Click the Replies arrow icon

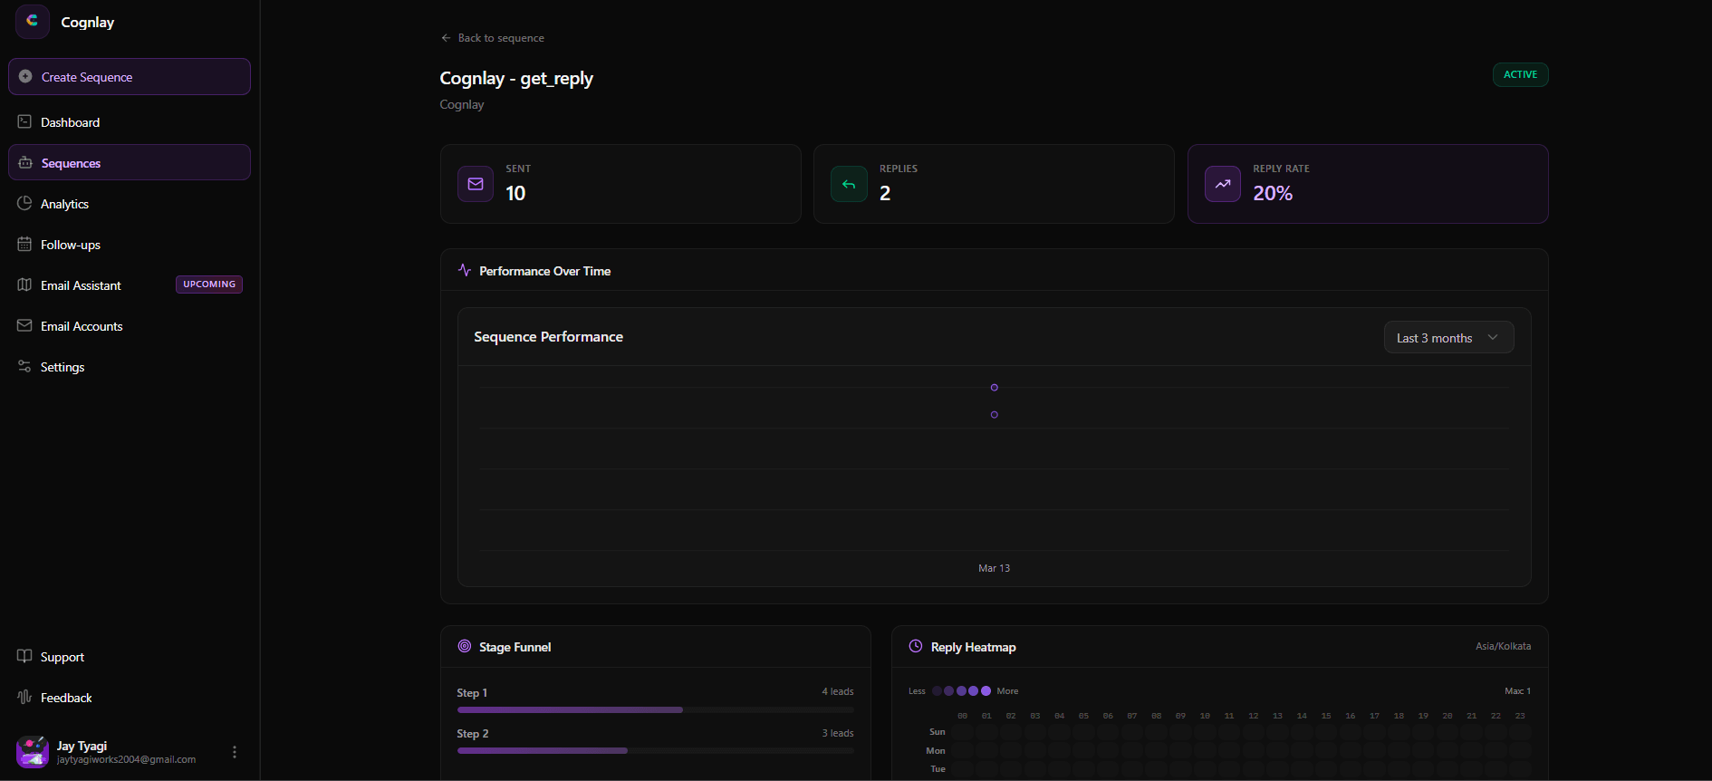pos(849,184)
